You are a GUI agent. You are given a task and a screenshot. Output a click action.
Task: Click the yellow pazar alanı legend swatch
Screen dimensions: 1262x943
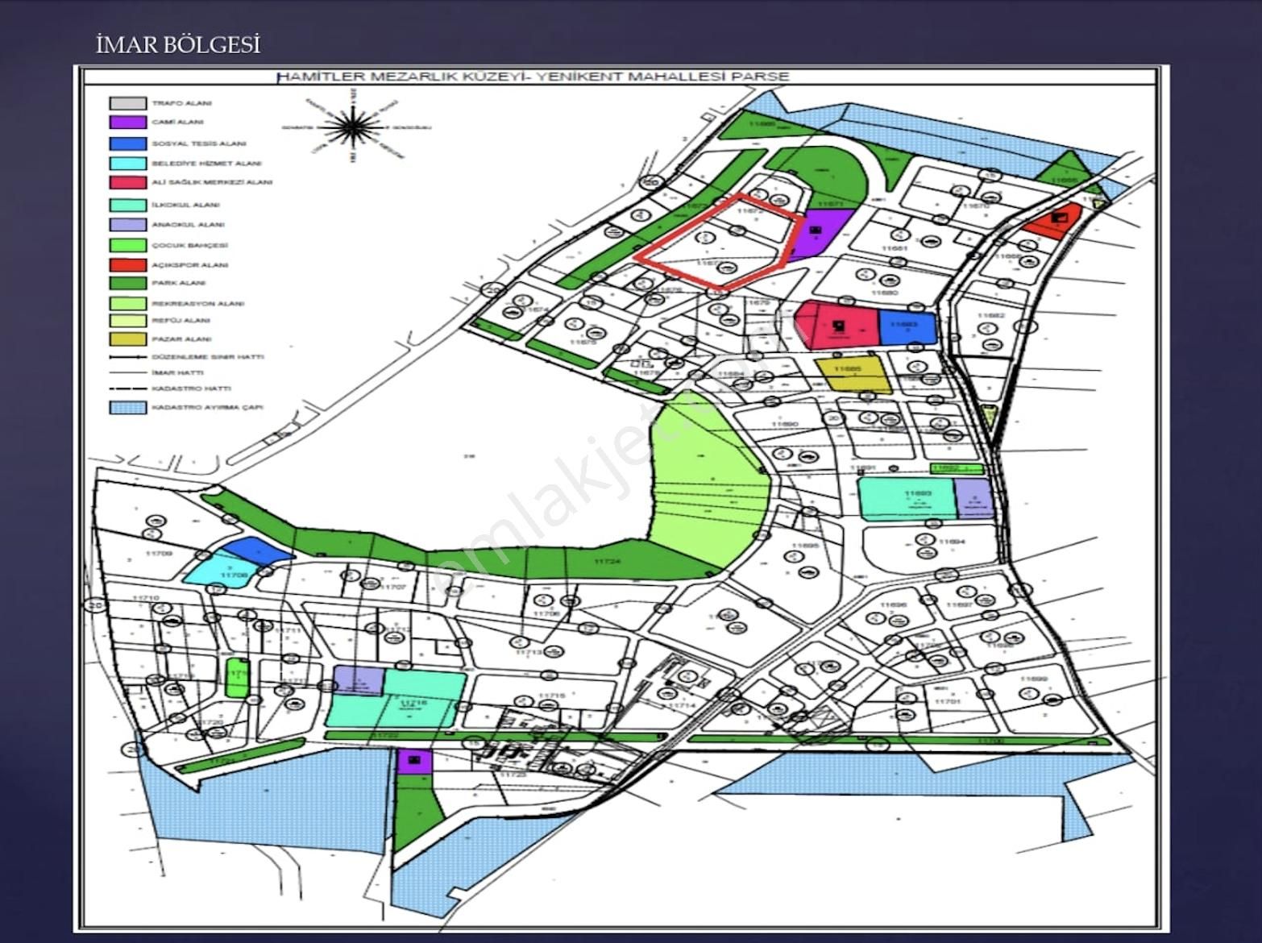pos(127,339)
